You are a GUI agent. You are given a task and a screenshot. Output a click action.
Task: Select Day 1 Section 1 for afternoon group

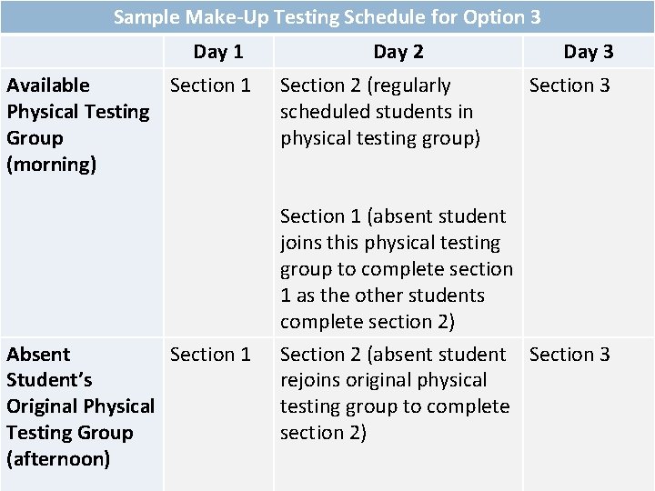click(x=210, y=354)
